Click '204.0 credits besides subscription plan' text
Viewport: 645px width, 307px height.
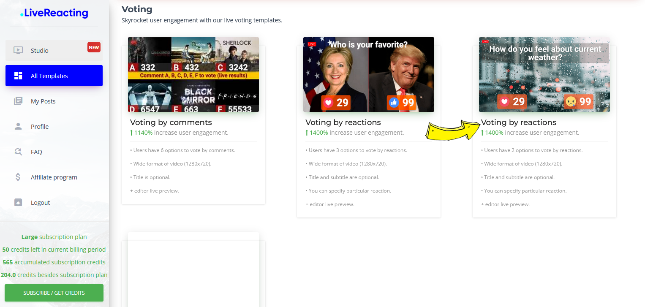(x=54, y=275)
